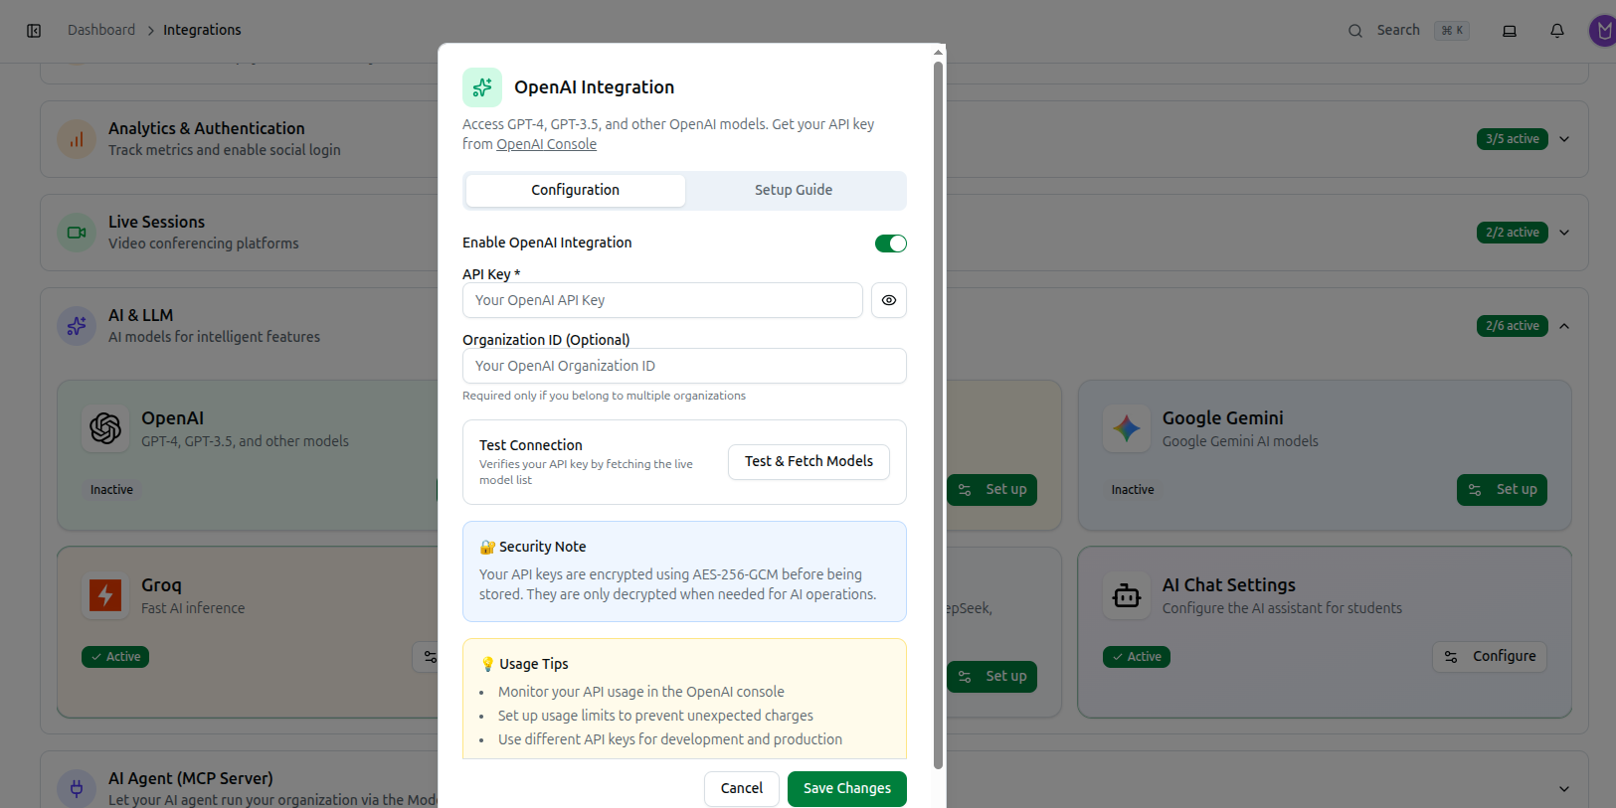Click Integrations breadcrumb
This screenshot has width=1616, height=808.
pos(202,30)
